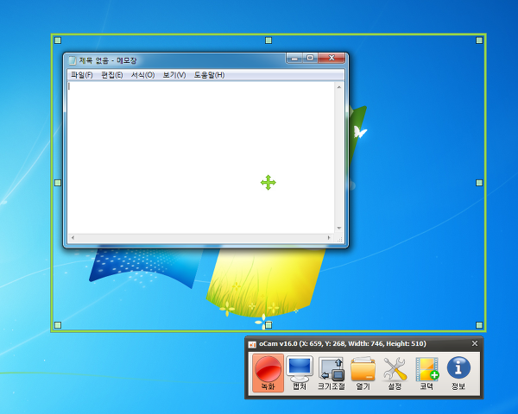Click the 코덱 codec film icon
This screenshot has height=414, width=518.
(x=426, y=373)
